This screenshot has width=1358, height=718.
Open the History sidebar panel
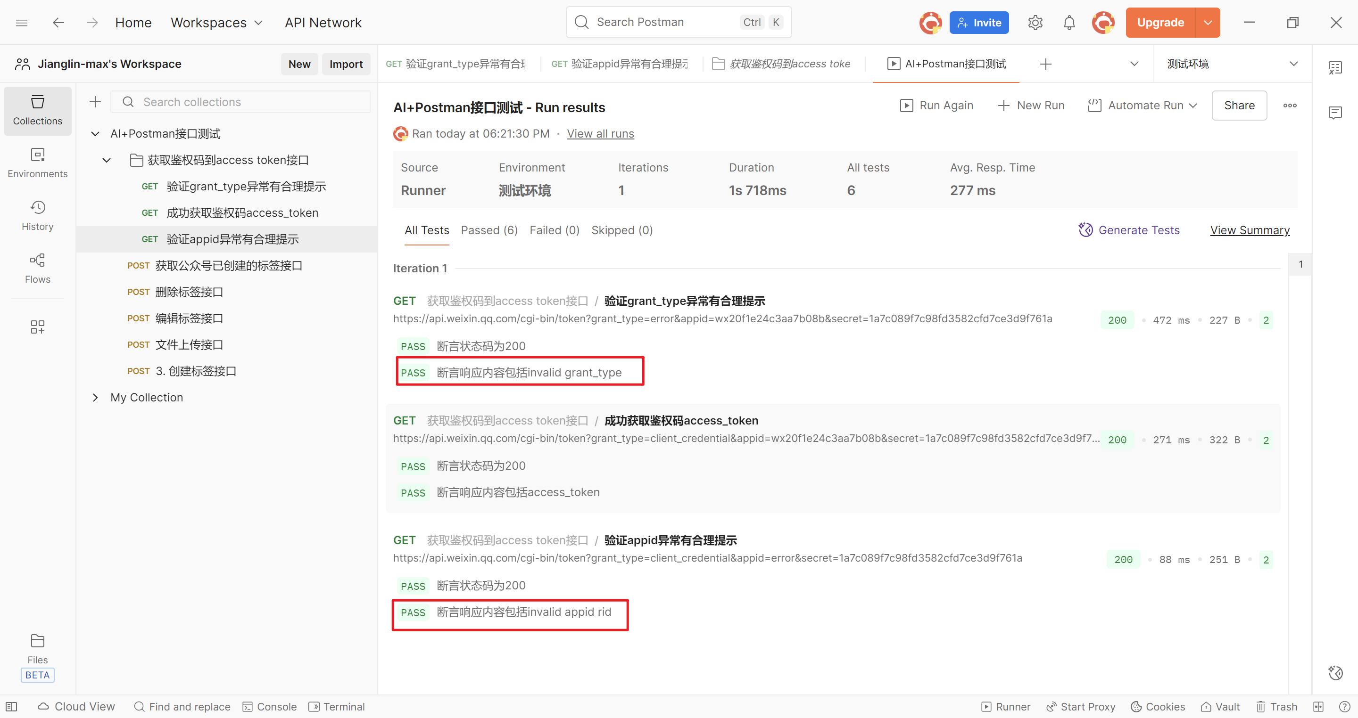[x=37, y=216]
